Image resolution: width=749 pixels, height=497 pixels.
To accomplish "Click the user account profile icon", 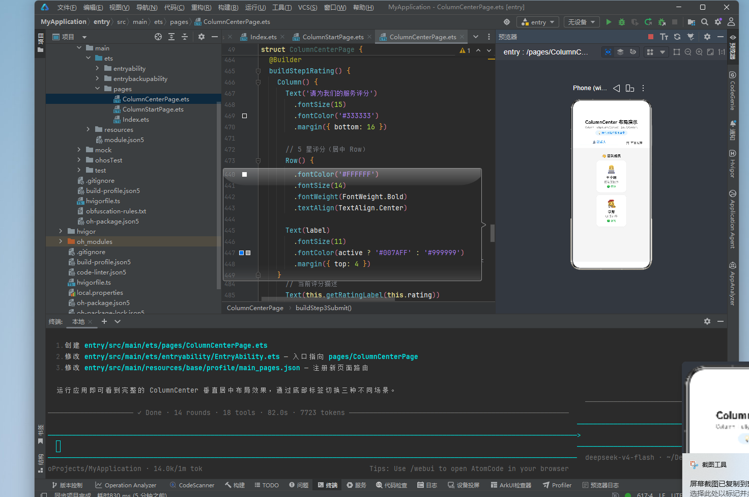I will click(731, 22).
